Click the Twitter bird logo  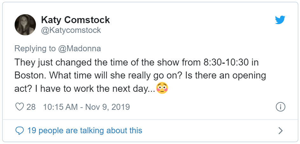click(x=280, y=20)
